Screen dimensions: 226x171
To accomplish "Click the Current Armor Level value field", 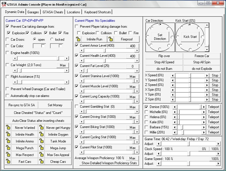I will [x=132, y=46].
